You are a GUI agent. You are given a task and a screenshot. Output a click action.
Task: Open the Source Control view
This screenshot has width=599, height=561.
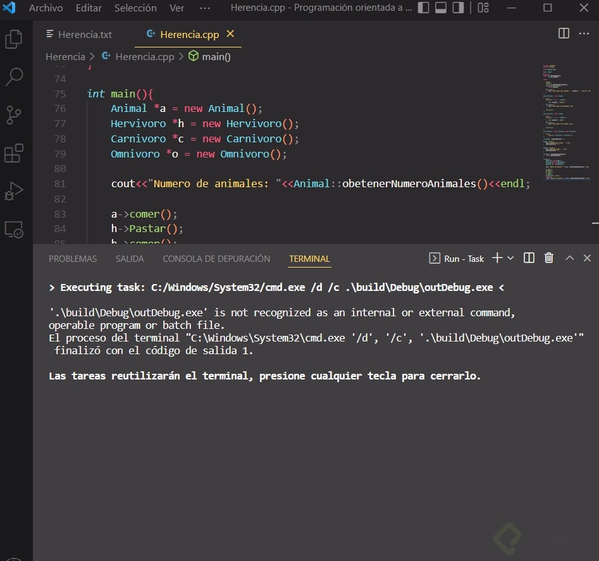pyautogui.click(x=14, y=115)
